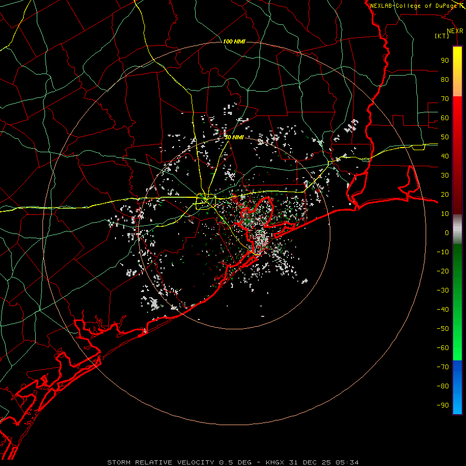Click the -70 value on the velocity scale

[x=443, y=367]
